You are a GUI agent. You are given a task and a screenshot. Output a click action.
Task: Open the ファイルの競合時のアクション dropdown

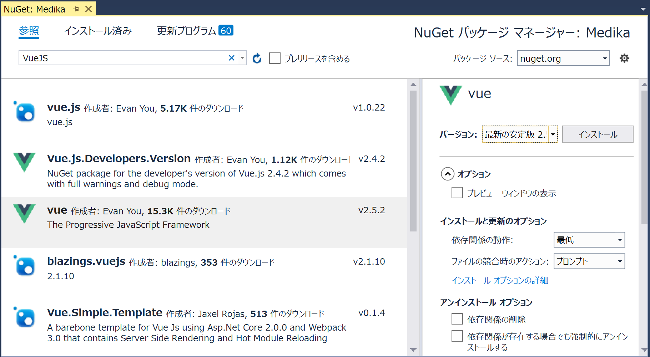589,261
